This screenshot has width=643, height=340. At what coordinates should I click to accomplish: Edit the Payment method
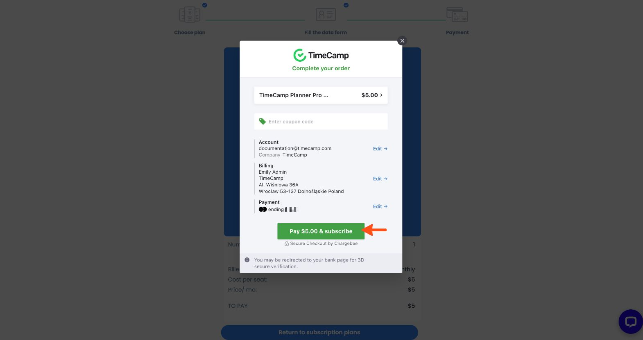(x=380, y=206)
